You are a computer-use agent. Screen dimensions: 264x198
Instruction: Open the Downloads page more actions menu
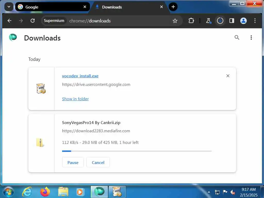click(251, 37)
